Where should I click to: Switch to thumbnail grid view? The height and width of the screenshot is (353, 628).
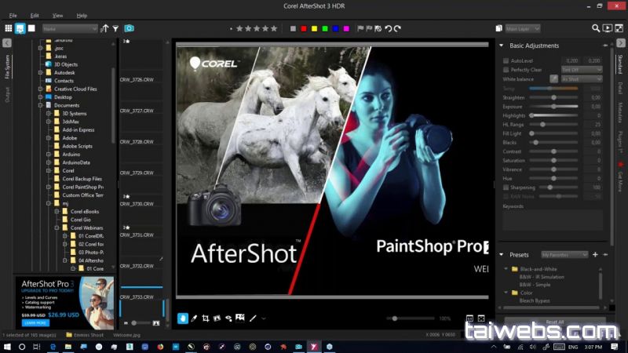click(8, 28)
